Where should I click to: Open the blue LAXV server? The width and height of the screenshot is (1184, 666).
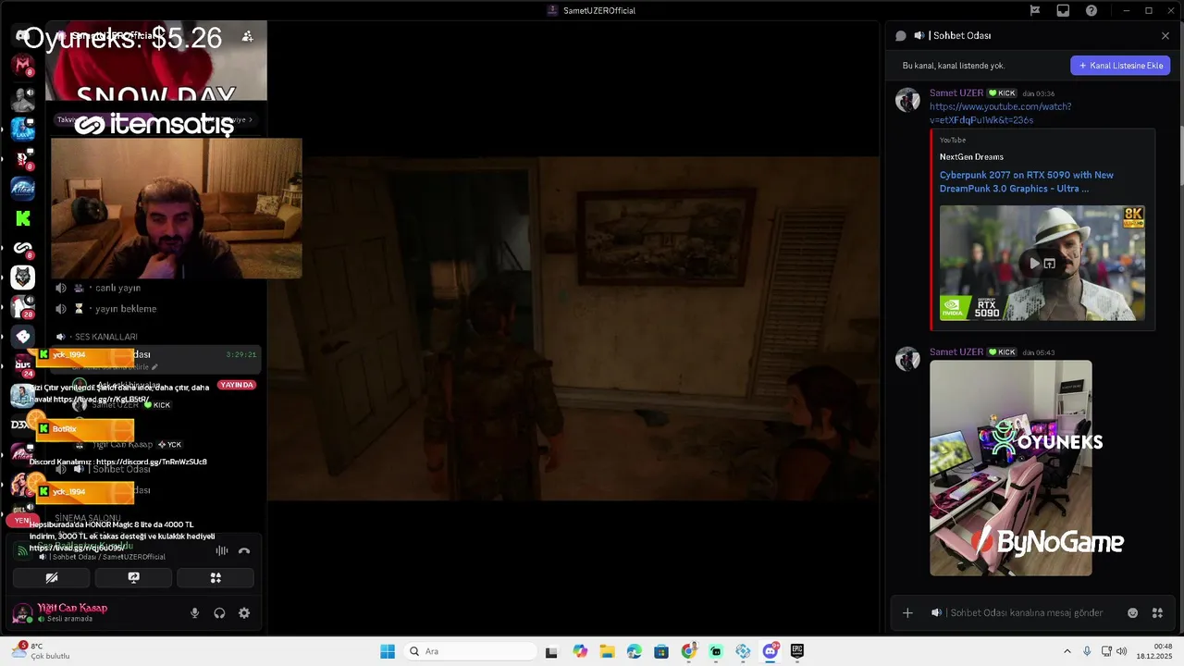pyautogui.click(x=23, y=129)
